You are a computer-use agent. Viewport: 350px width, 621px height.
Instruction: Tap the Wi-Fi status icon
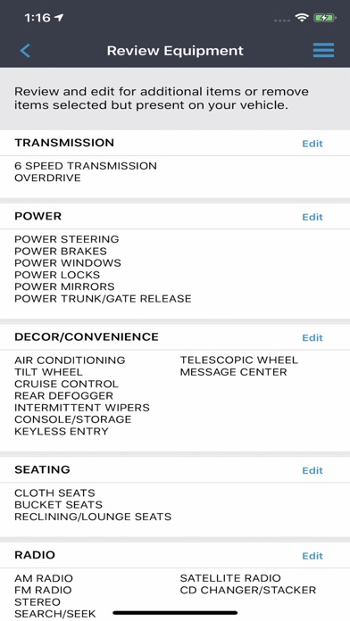[302, 18]
